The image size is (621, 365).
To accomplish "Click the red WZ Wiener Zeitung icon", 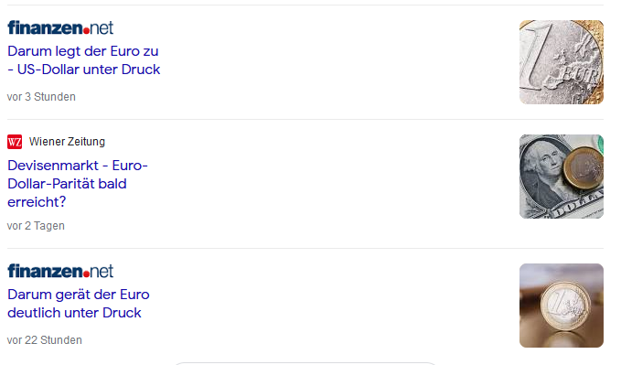I will (x=15, y=142).
